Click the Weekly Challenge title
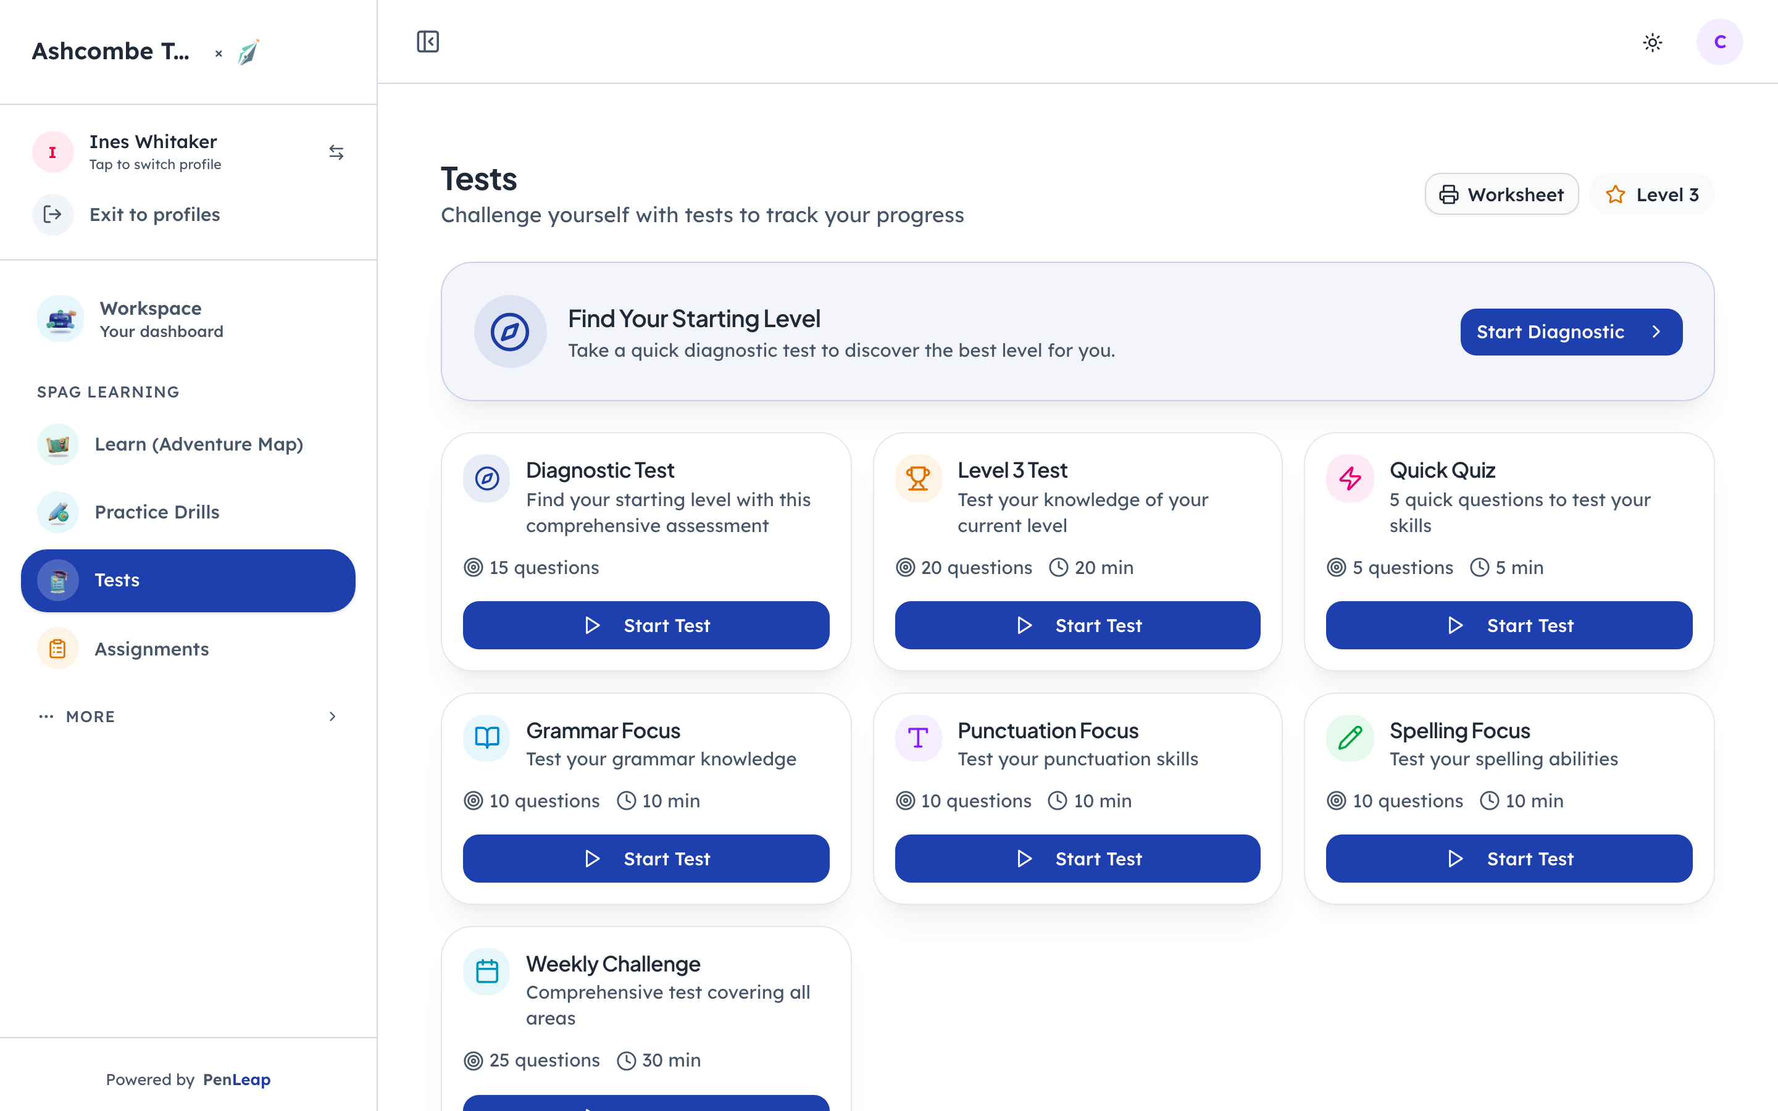This screenshot has height=1111, width=1778. (x=613, y=964)
